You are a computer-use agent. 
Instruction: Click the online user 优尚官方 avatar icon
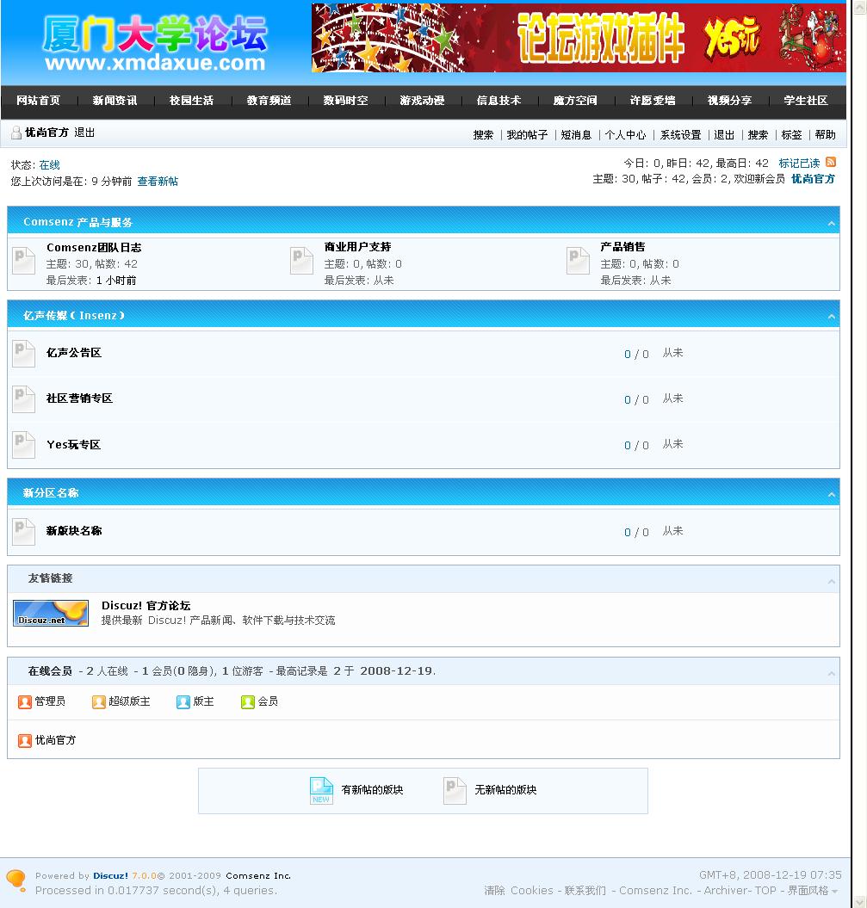tap(25, 741)
